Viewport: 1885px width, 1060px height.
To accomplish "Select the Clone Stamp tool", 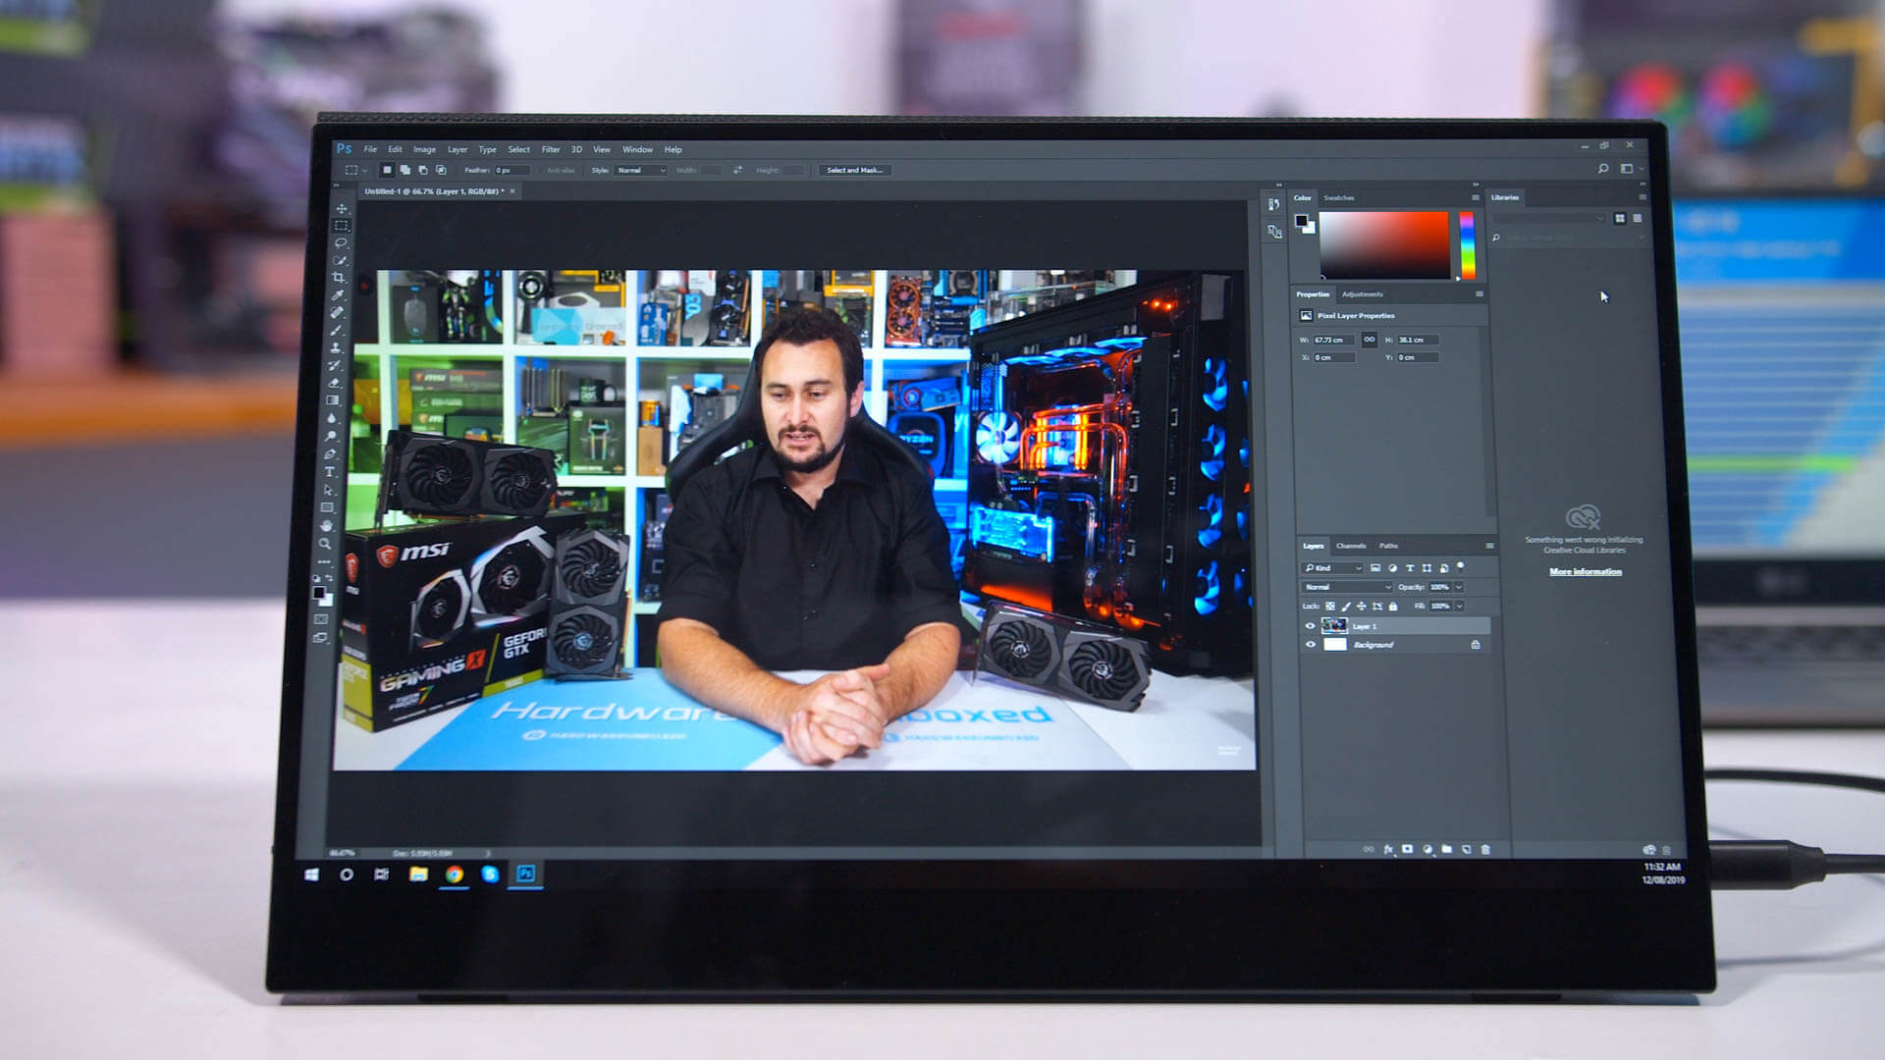I will click(x=336, y=347).
